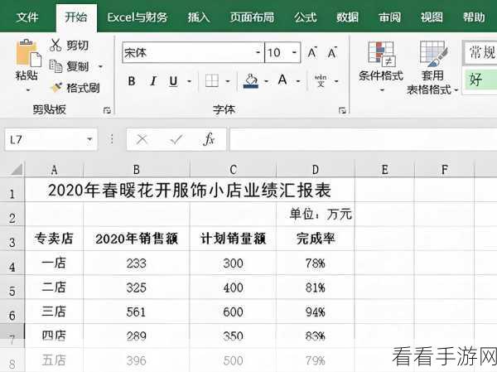
Task: Expand the Copy dropdown arrow
Action: tap(100, 66)
